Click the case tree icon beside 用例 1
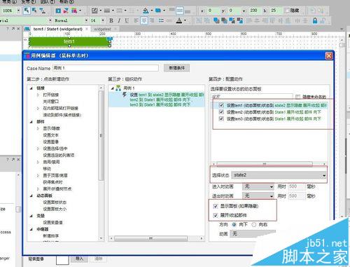 tap(118, 88)
